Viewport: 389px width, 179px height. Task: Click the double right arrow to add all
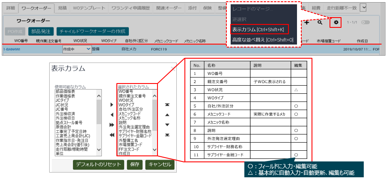[112, 125]
